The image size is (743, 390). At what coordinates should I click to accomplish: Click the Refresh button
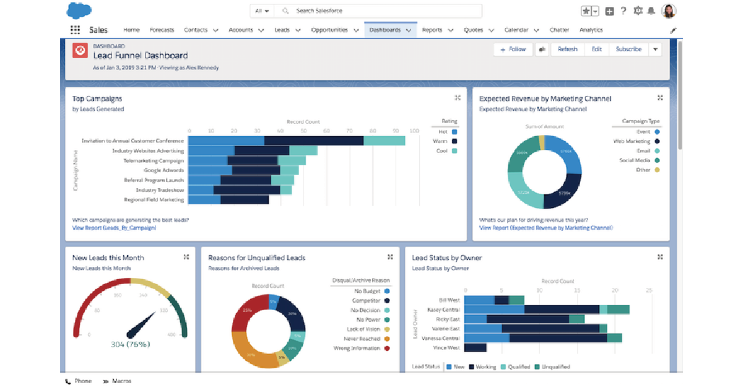pos(567,50)
